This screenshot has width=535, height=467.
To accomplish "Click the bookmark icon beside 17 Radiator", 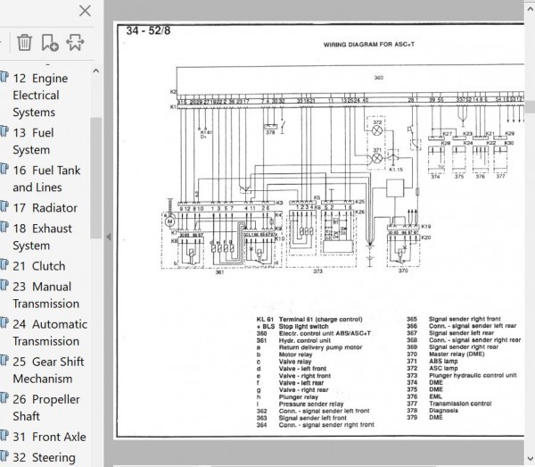I will (4, 207).
